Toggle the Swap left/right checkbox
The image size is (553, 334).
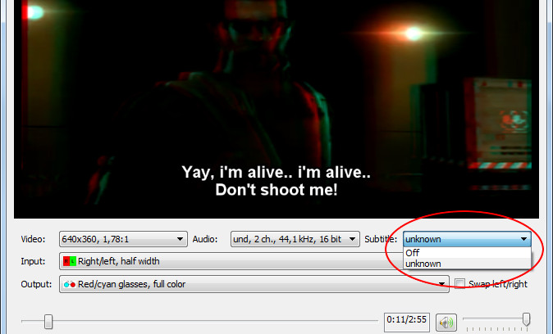pyautogui.click(x=459, y=284)
